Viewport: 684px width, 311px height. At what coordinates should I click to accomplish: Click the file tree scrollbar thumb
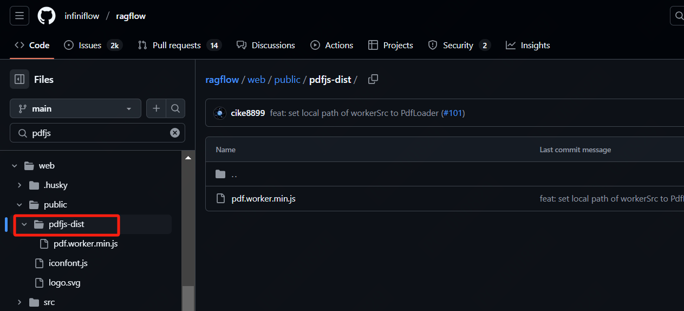[188, 298]
